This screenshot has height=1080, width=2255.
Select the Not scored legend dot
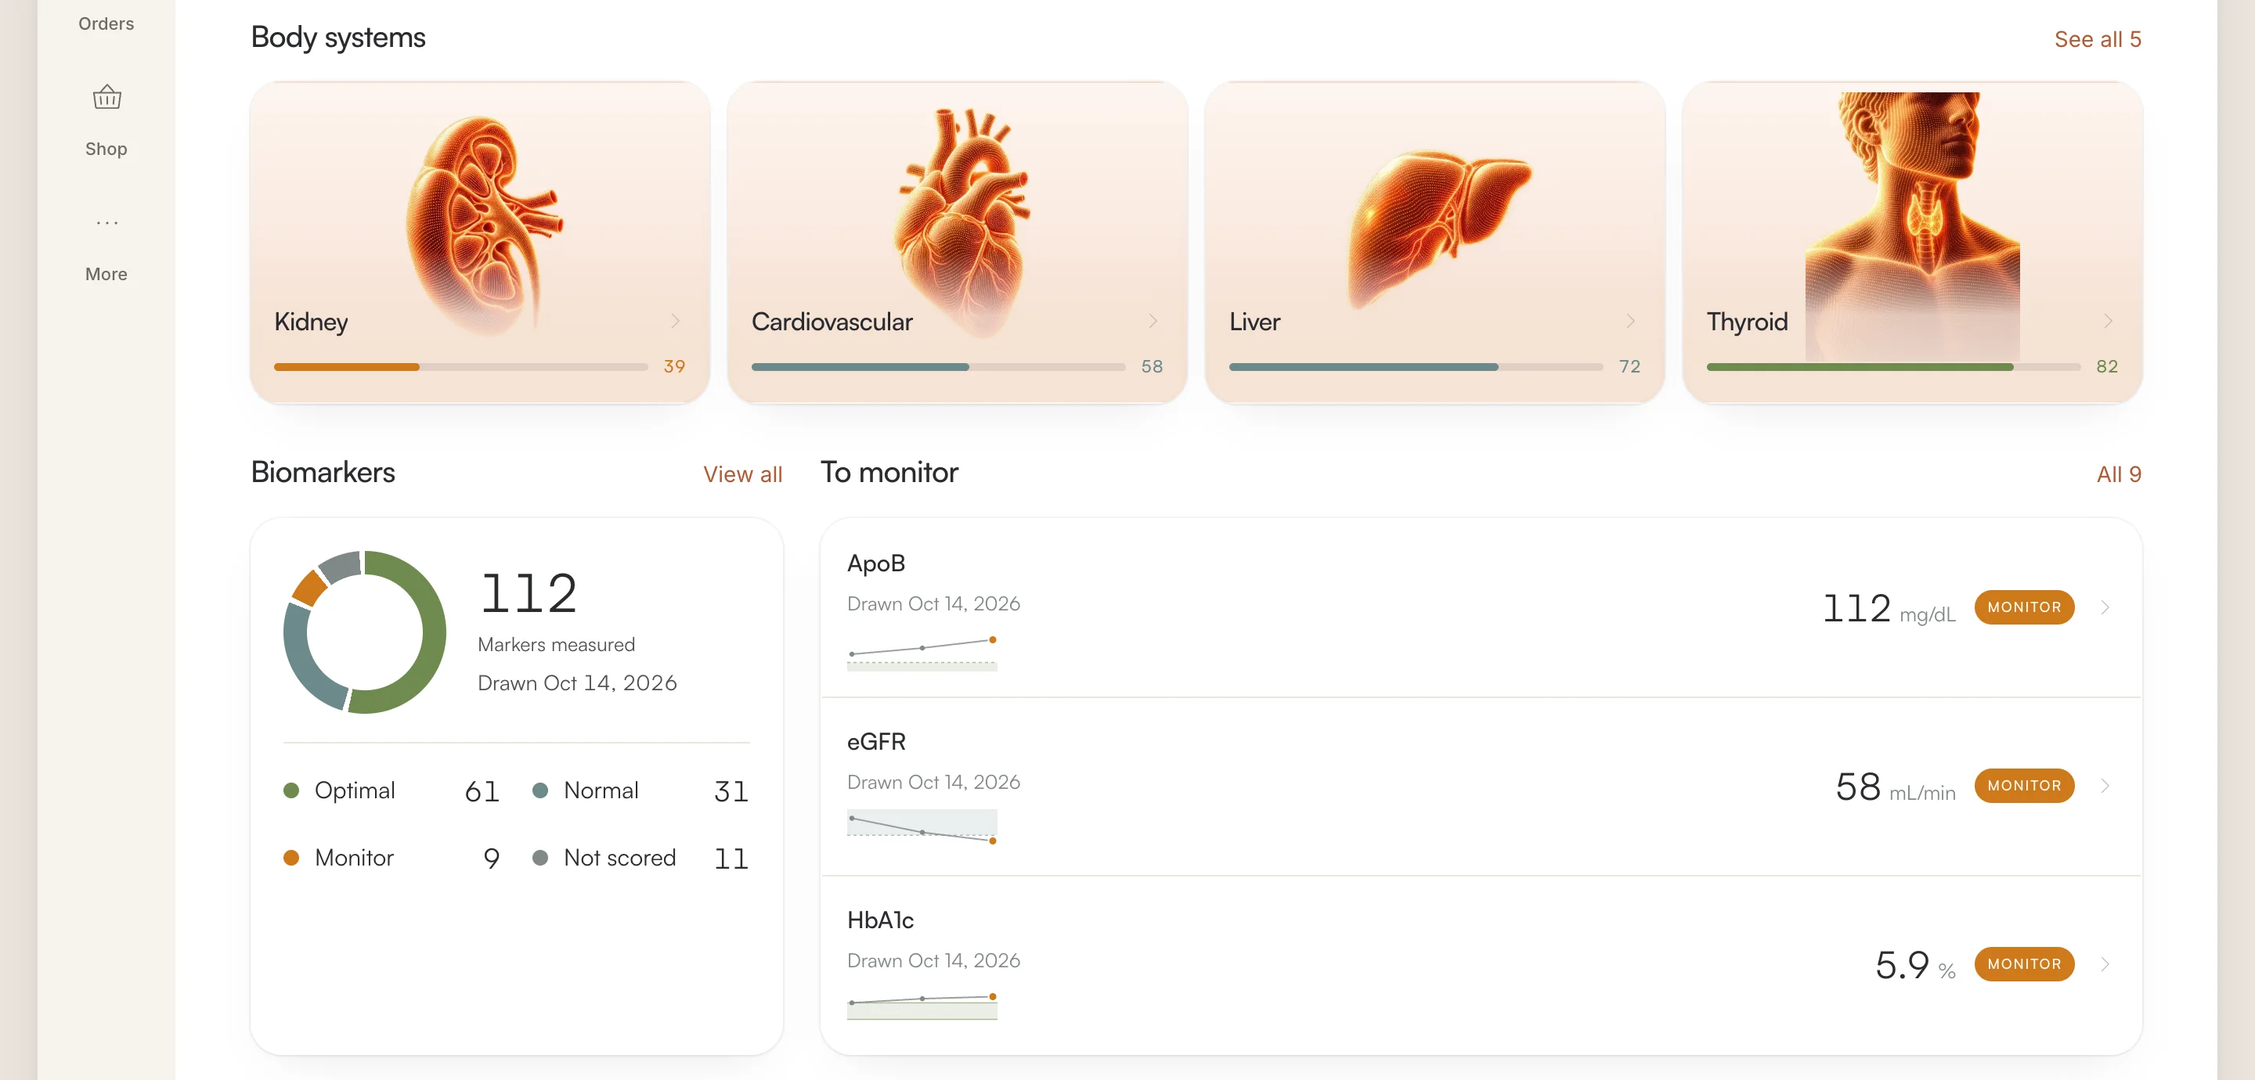[x=540, y=858]
